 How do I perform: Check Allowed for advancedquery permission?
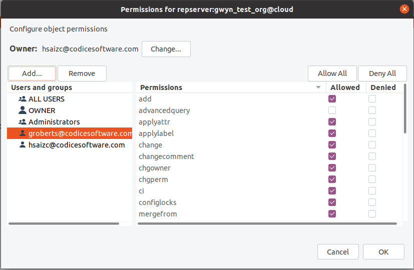[x=332, y=110]
